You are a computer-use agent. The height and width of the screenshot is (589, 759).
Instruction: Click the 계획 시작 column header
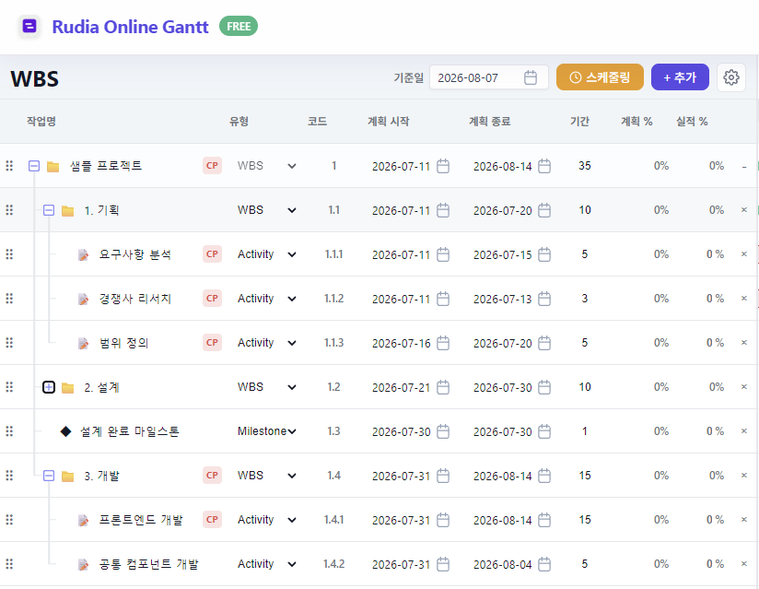click(x=388, y=121)
